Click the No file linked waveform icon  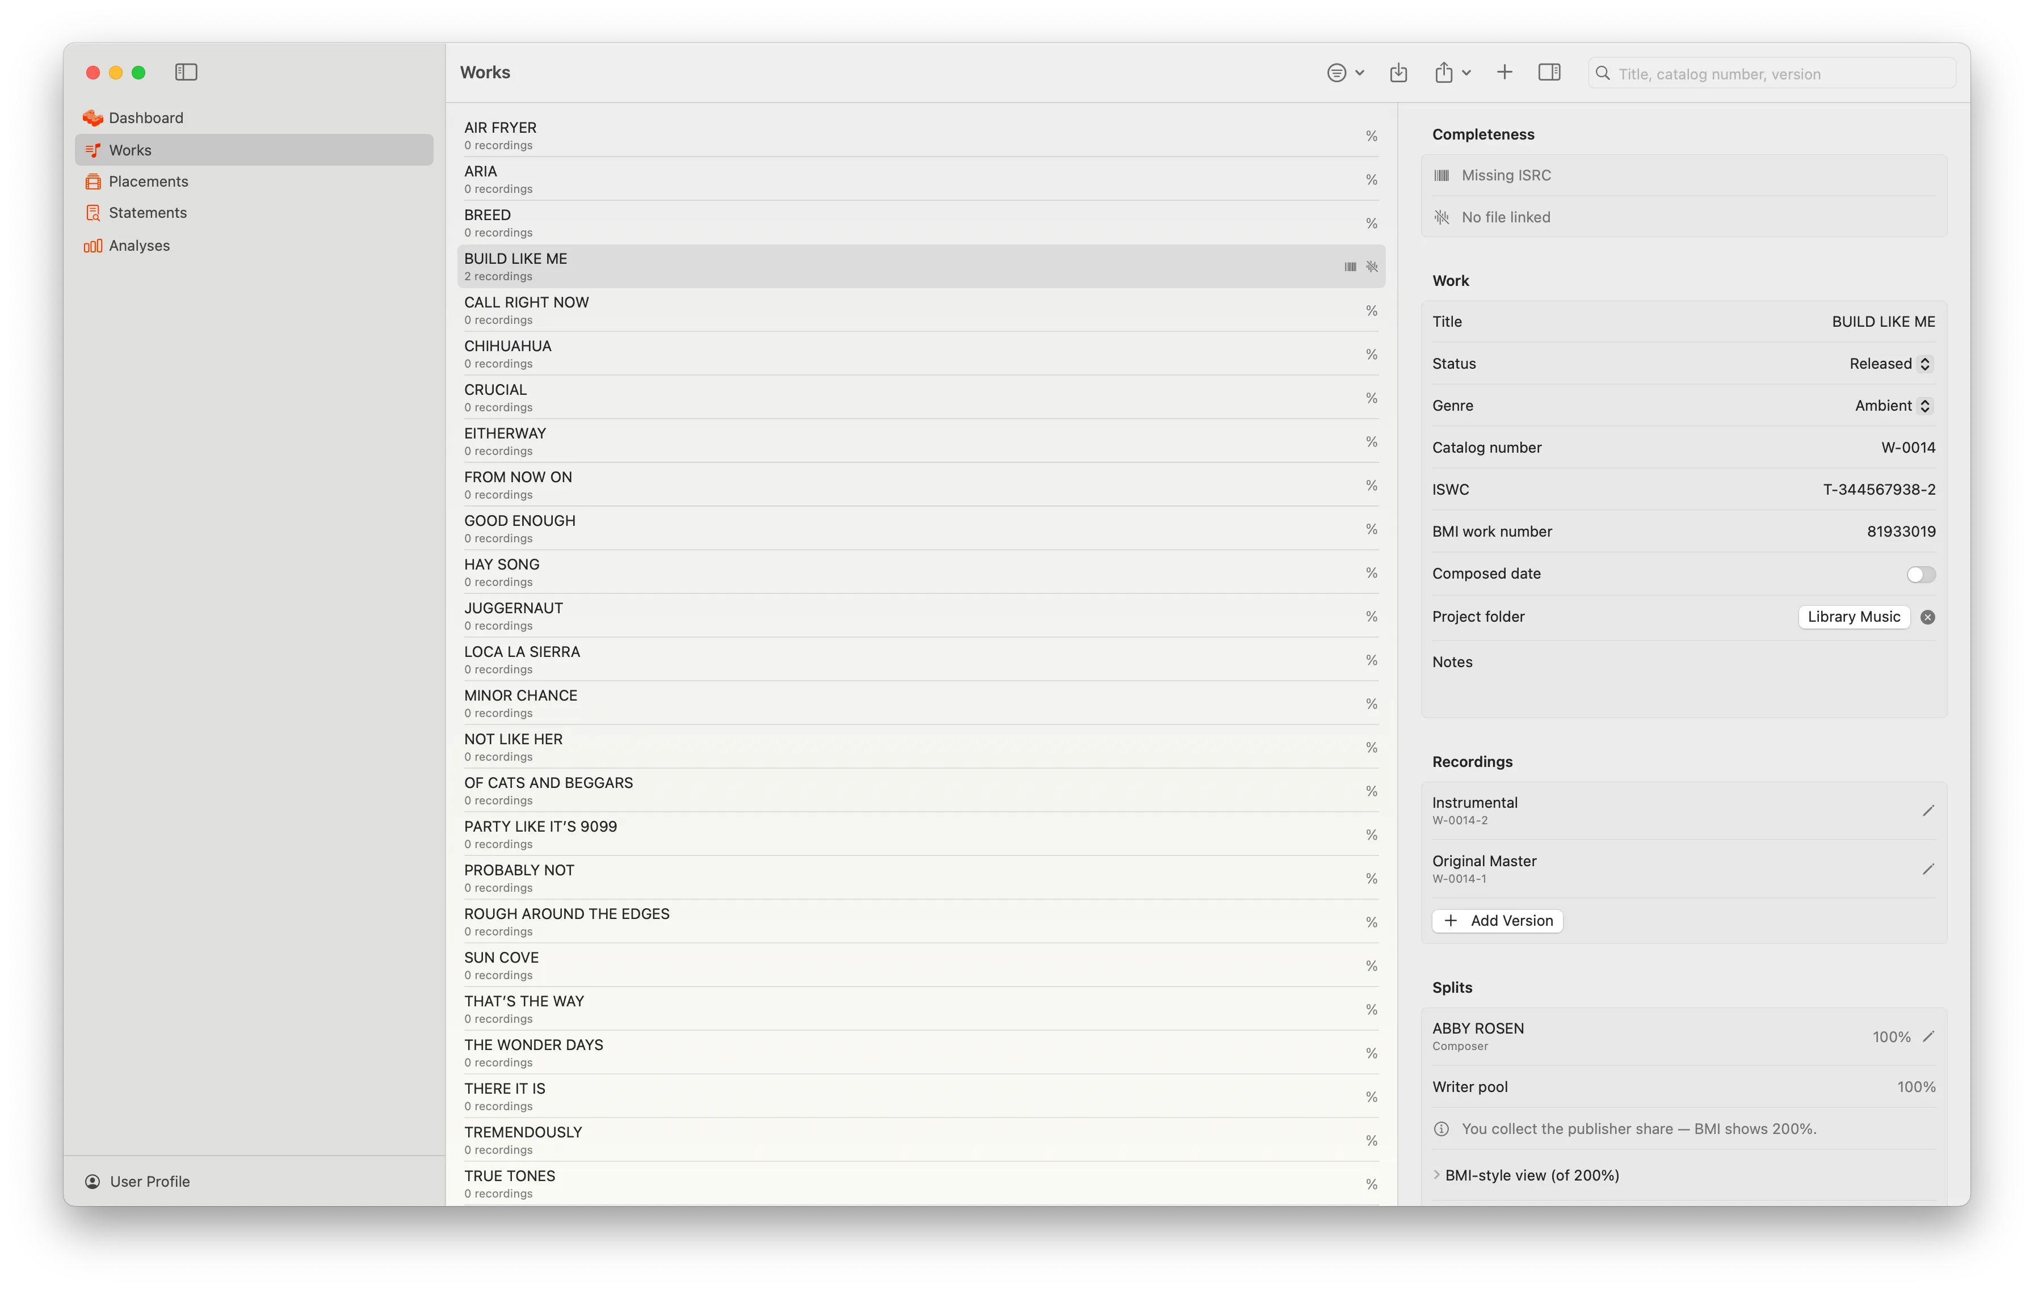[1442, 217]
